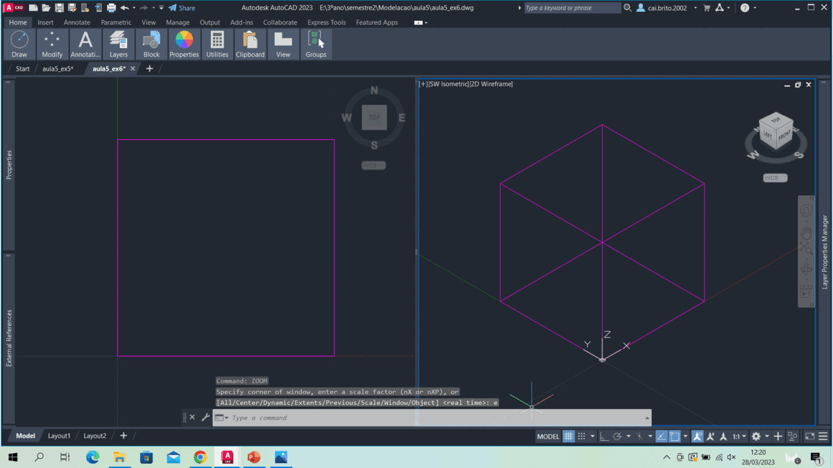Toggle 2D object snap
The width and height of the screenshot is (833, 468).
pos(675,436)
